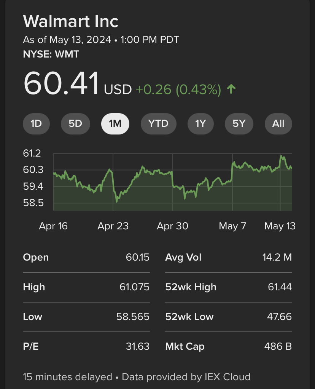Click the Walmart Inc title

click(71, 21)
